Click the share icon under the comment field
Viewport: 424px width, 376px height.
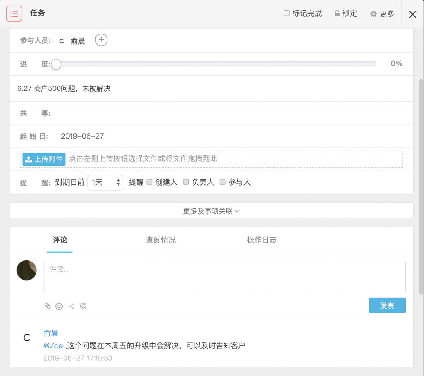[x=71, y=306]
